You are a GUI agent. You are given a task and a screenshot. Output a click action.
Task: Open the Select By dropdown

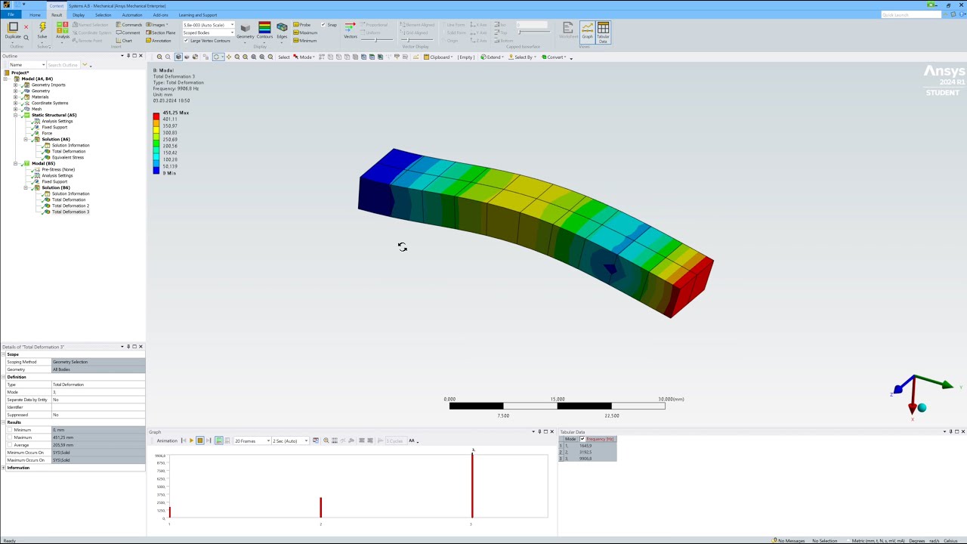pyautogui.click(x=523, y=57)
